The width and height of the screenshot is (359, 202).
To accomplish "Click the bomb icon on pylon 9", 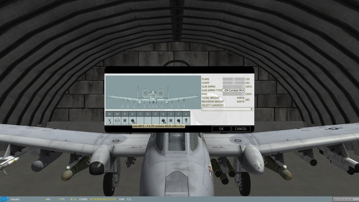I will coord(125,120).
